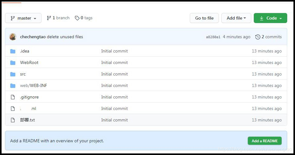The image size is (295, 155).
Task: Open the master branch dropdown
Action: coord(23,18)
